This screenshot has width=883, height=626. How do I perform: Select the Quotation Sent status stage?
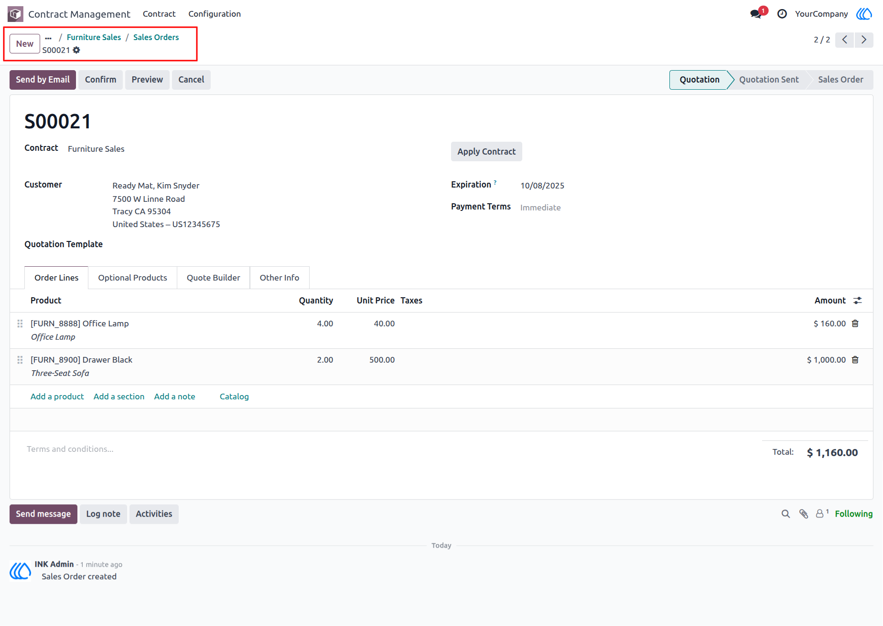pos(769,80)
